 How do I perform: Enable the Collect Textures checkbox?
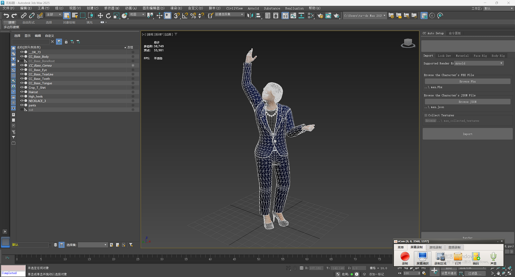point(426,115)
